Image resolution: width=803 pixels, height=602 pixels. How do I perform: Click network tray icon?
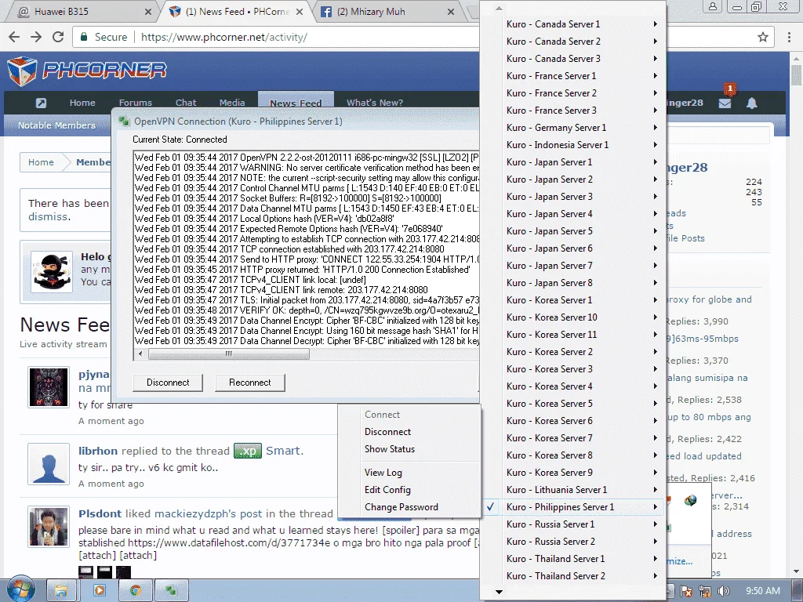(x=705, y=591)
